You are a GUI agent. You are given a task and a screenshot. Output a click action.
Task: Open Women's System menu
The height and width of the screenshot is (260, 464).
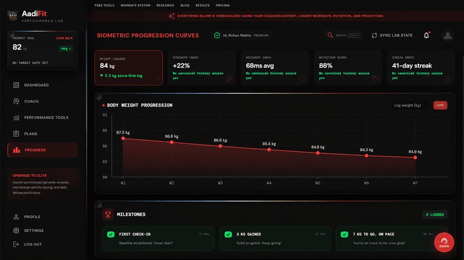pyautogui.click(x=135, y=5)
